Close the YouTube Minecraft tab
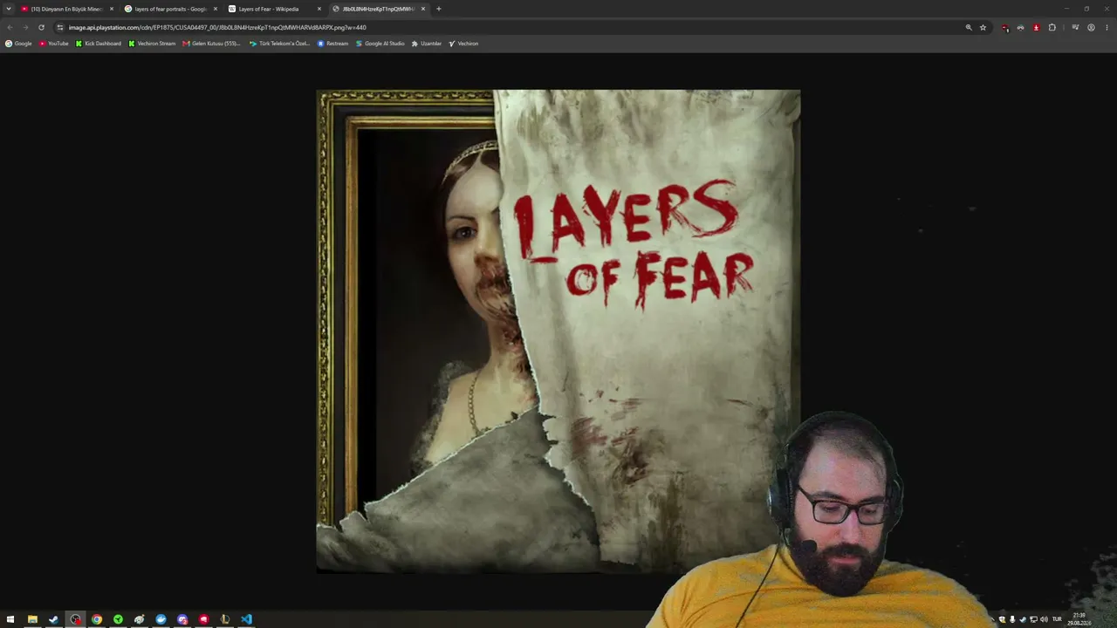Image resolution: width=1117 pixels, height=628 pixels. tap(112, 9)
